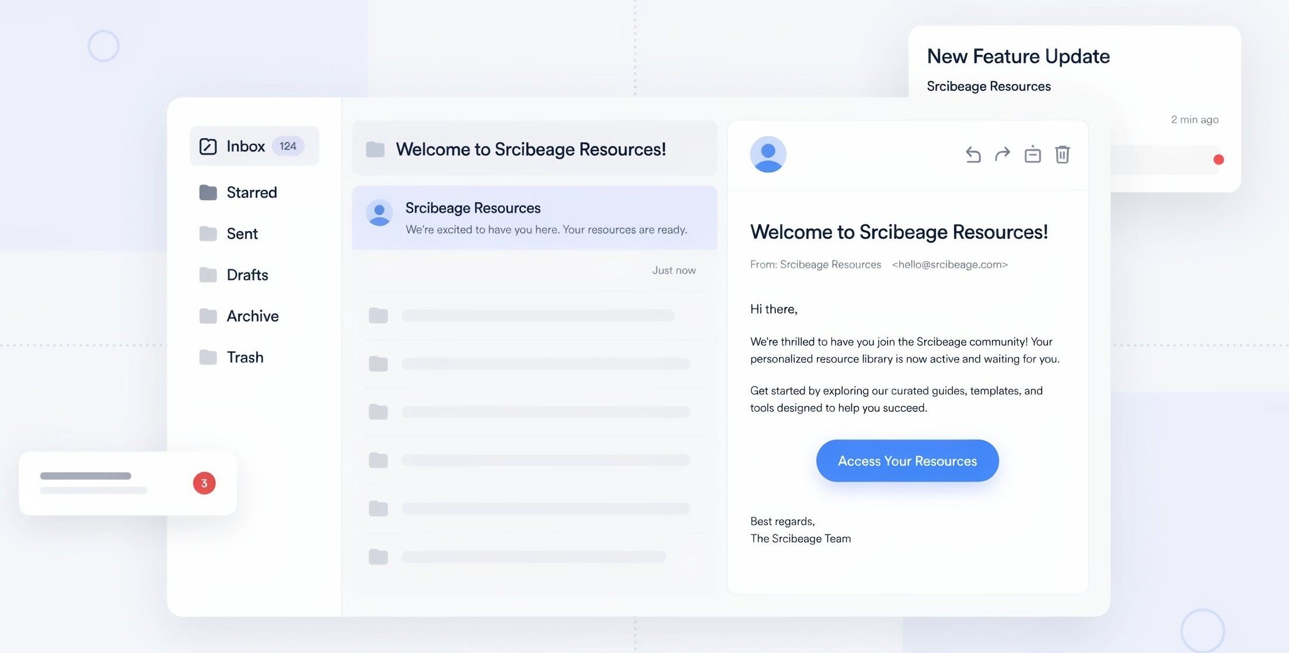Click the Trash folder icon in sidebar

pyautogui.click(x=208, y=357)
